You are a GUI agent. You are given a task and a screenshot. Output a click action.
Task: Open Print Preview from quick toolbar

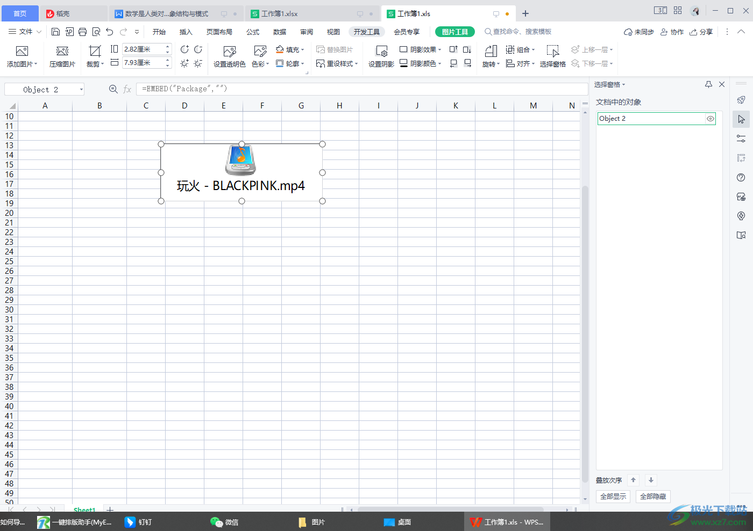point(96,32)
